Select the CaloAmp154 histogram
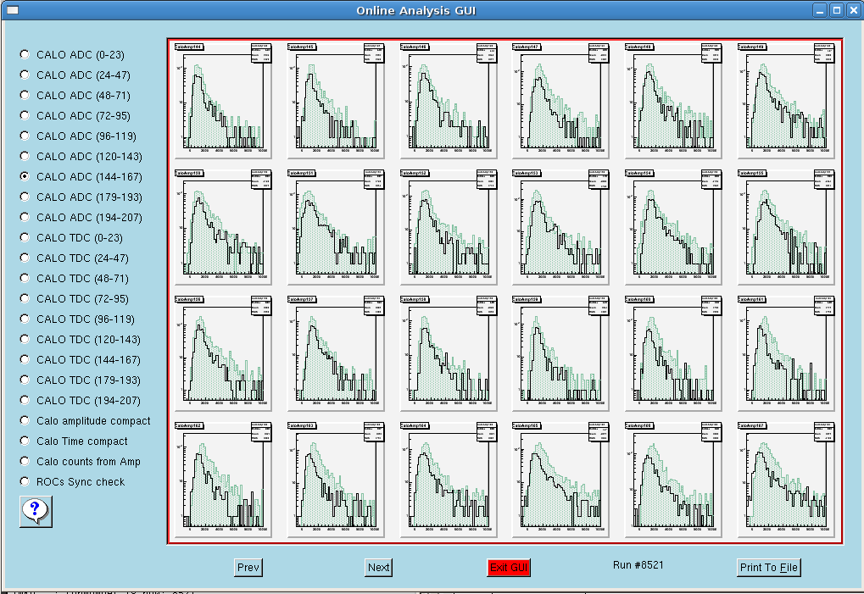The height and width of the screenshot is (594, 864). [673, 227]
